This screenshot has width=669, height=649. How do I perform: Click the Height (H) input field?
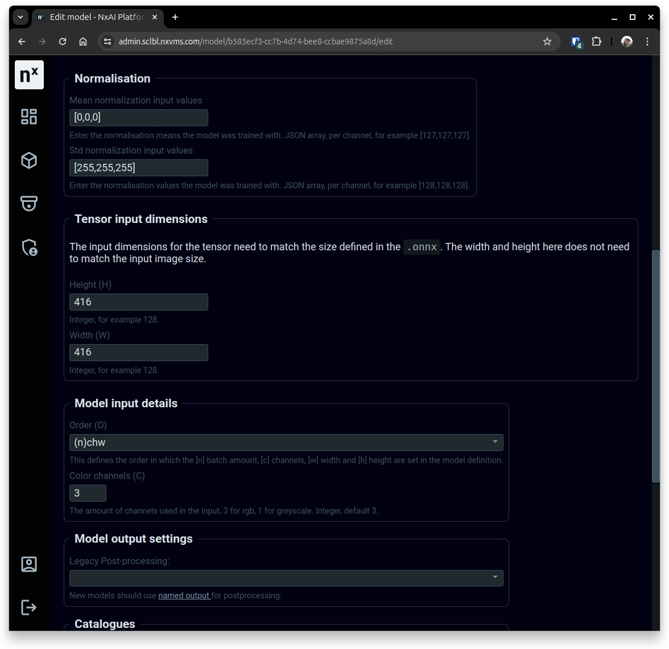[x=139, y=302]
